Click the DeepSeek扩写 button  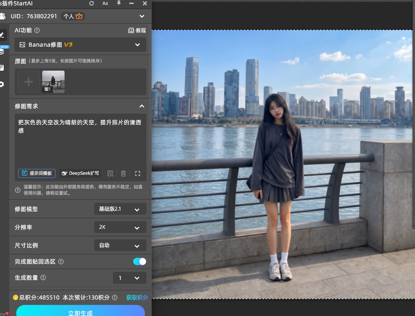(x=80, y=173)
